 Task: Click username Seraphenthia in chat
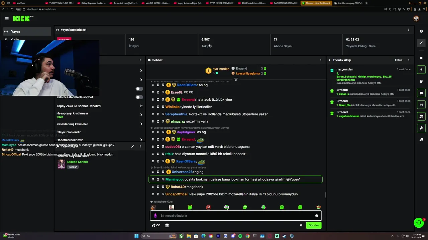coord(176,114)
